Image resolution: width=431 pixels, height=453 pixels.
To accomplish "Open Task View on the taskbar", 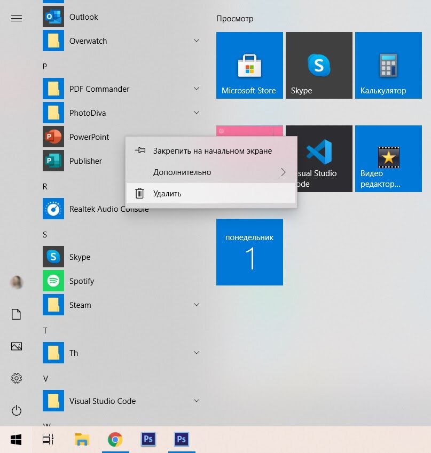I will click(x=48, y=440).
